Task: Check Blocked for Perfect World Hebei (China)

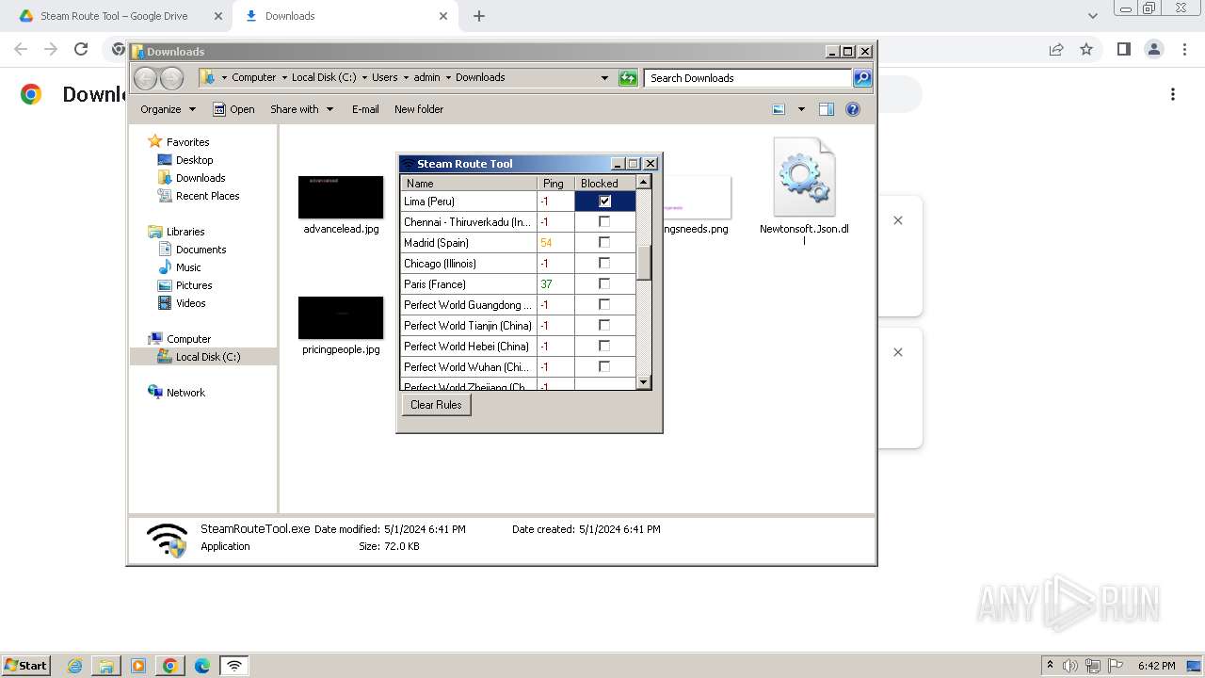Action: tap(604, 346)
